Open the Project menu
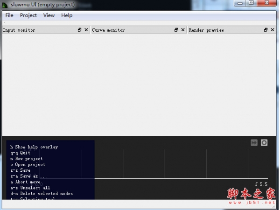The width and height of the screenshot is (280, 210). [x=28, y=15]
